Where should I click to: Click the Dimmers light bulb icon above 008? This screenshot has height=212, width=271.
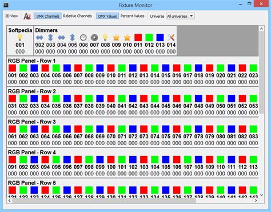[105, 38]
